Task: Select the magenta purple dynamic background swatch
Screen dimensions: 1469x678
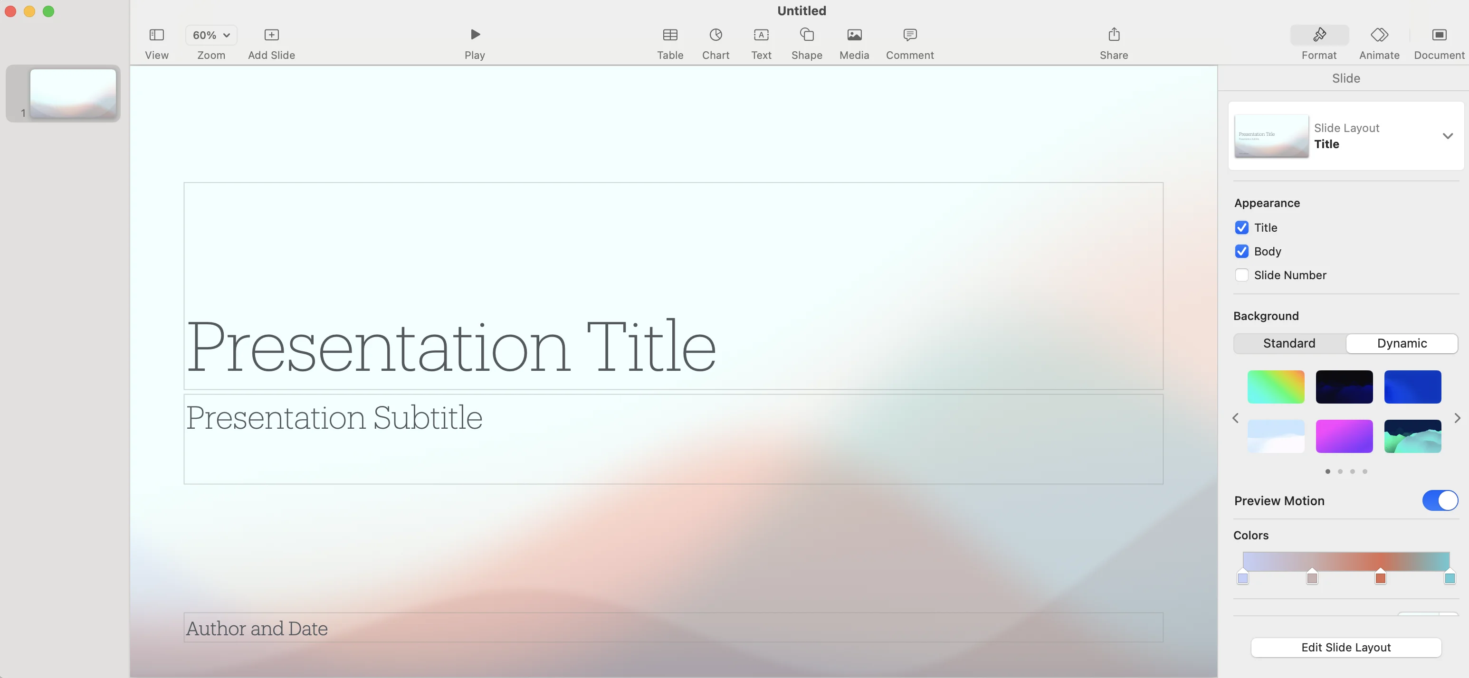Action: click(1344, 436)
